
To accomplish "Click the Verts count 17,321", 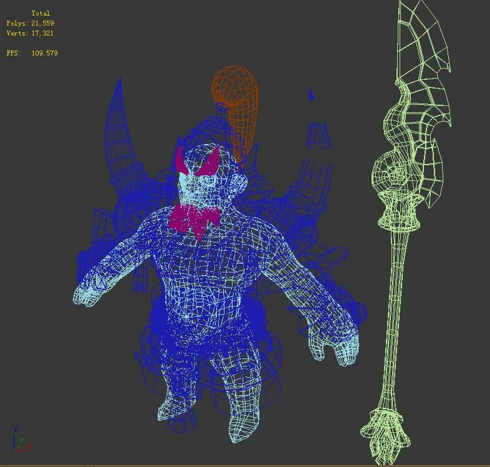I will 42,34.
